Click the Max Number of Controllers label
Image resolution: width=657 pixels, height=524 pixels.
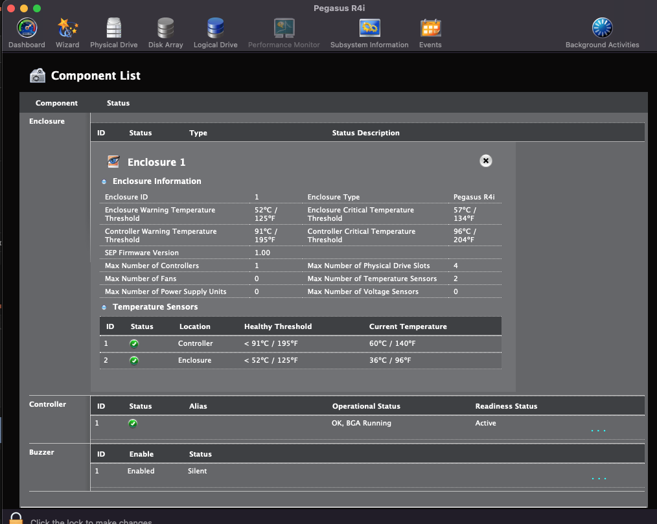pyautogui.click(x=152, y=266)
